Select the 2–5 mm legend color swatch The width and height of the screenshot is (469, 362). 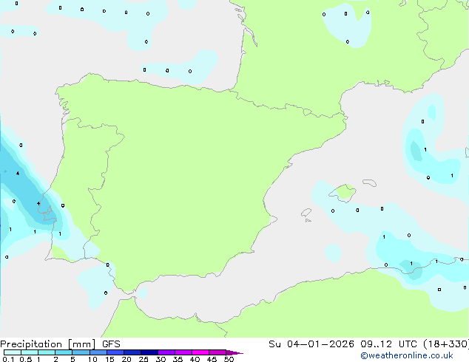[64, 352]
